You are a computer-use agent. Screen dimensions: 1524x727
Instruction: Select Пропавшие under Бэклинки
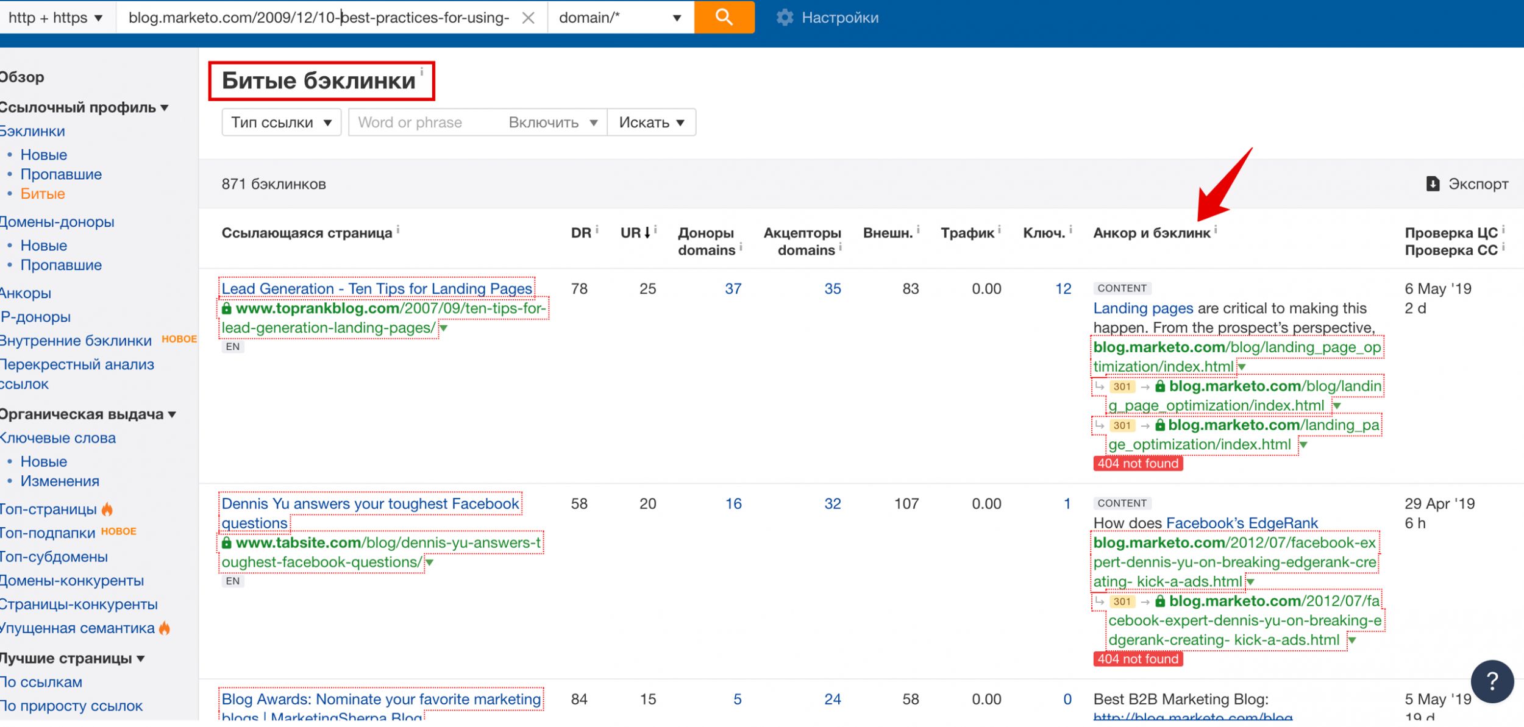61,174
